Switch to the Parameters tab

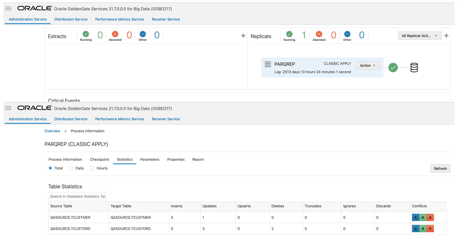tap(150, 159)
